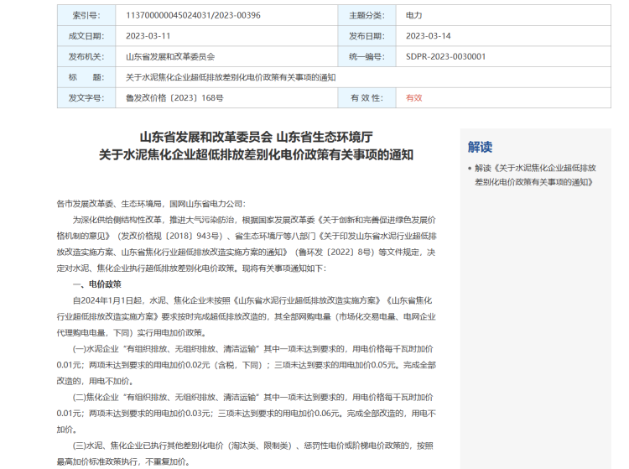The image size is (629, 469).
Task: Click the salutation line 各市发展改革委、生态环境局
Action: pos(151,204)
